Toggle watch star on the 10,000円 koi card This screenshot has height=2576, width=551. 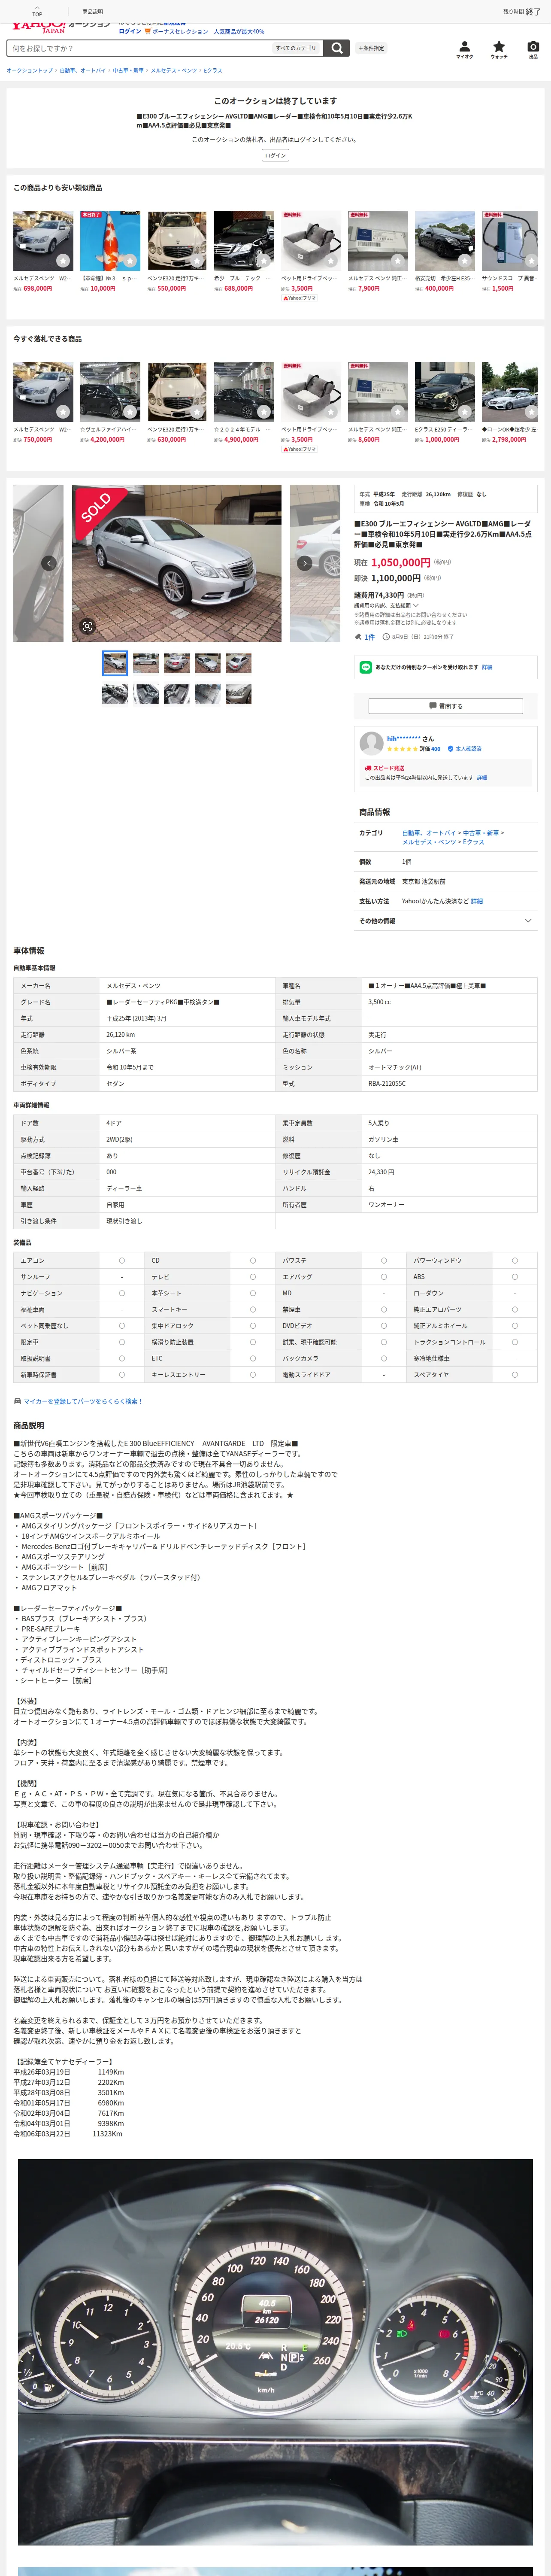(x=130, y=261)
